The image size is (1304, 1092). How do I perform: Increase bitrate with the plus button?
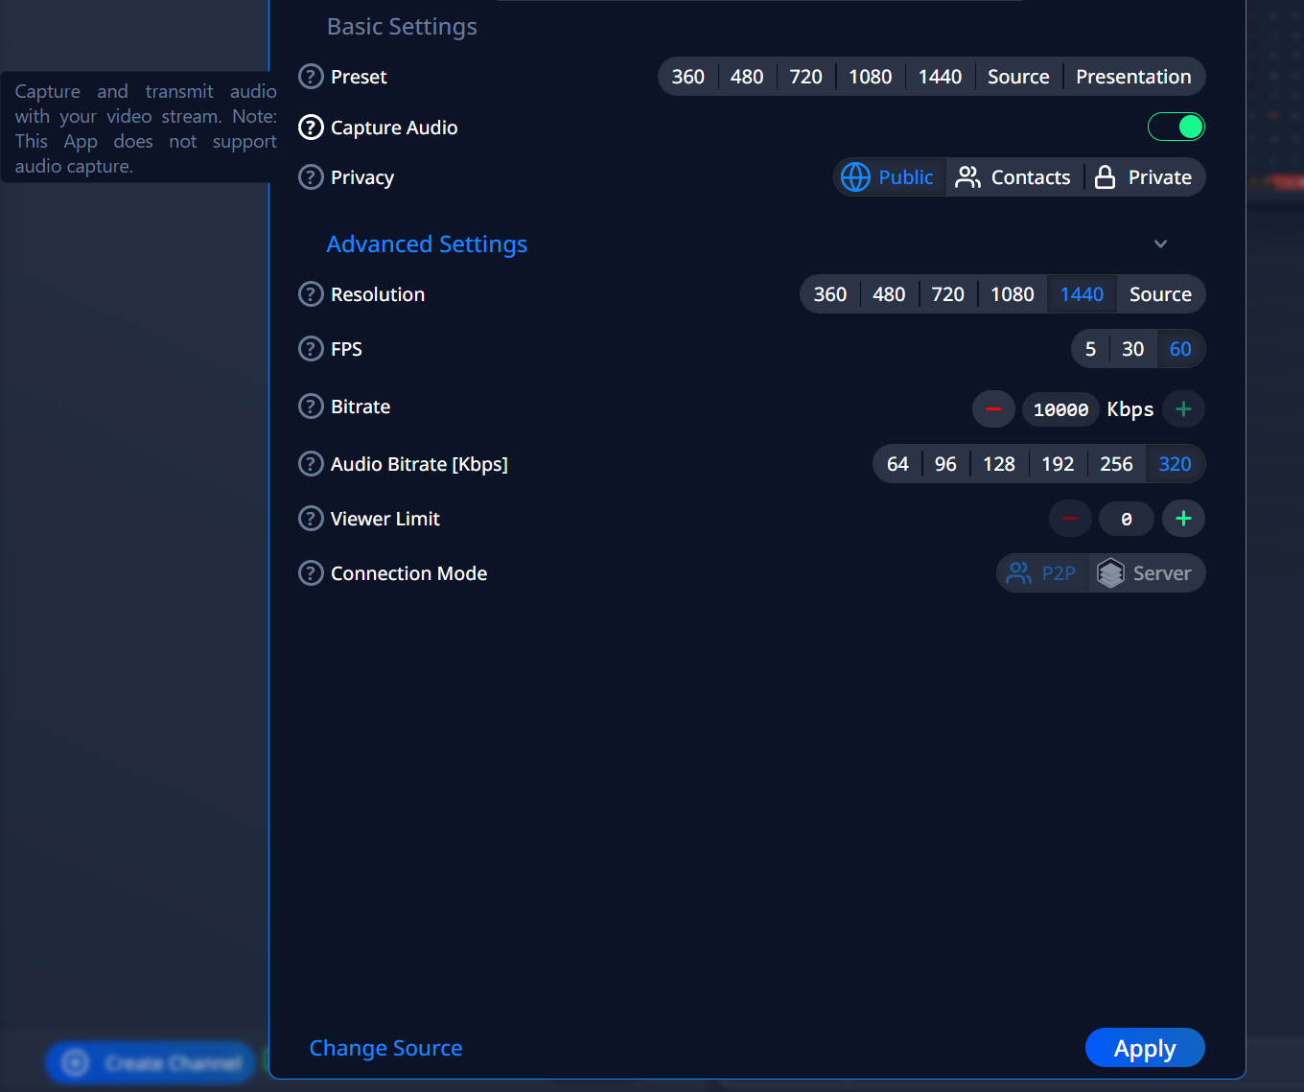coord(1183,409)
